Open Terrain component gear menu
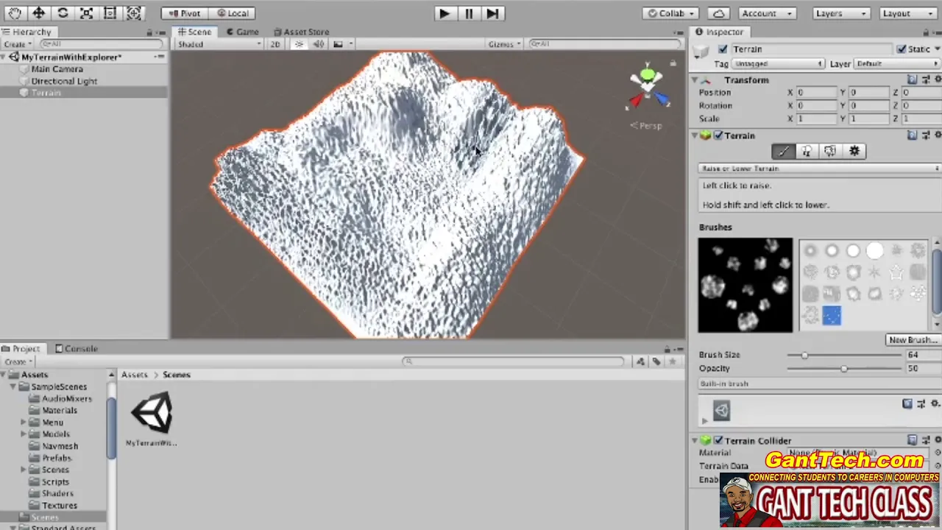Image resolution: width=942 pixels, height=530 pixels. tap(937, 135)
